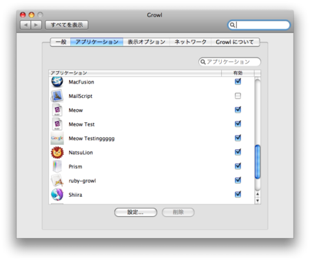Select the MacFusion row name
The width and height of the screenshot is (310, 261).
tap(81, 82)
